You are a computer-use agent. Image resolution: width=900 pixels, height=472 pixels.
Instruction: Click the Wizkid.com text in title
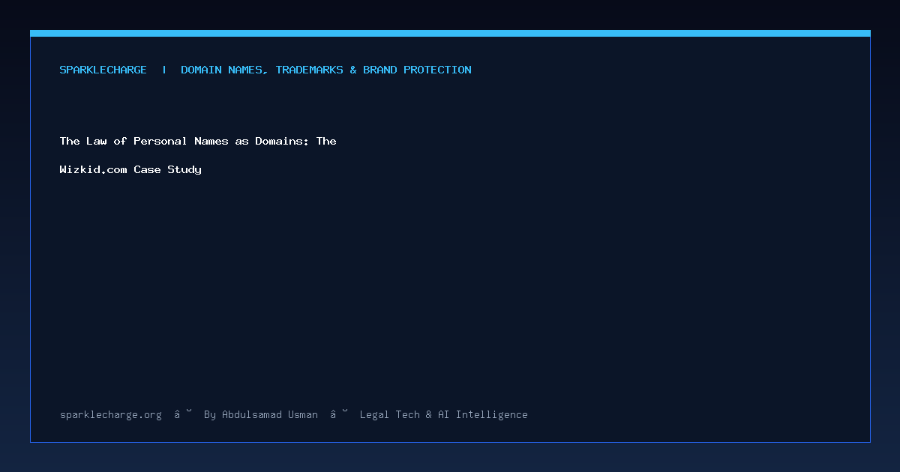pyautogui.click(x=94, y=169)
